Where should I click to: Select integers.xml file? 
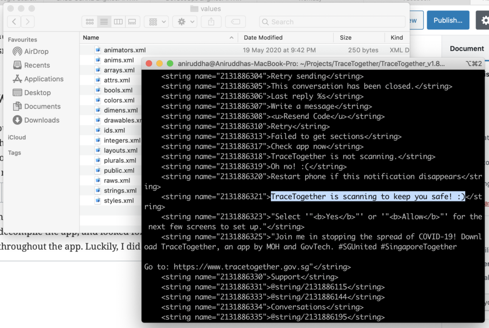(122, 140)
